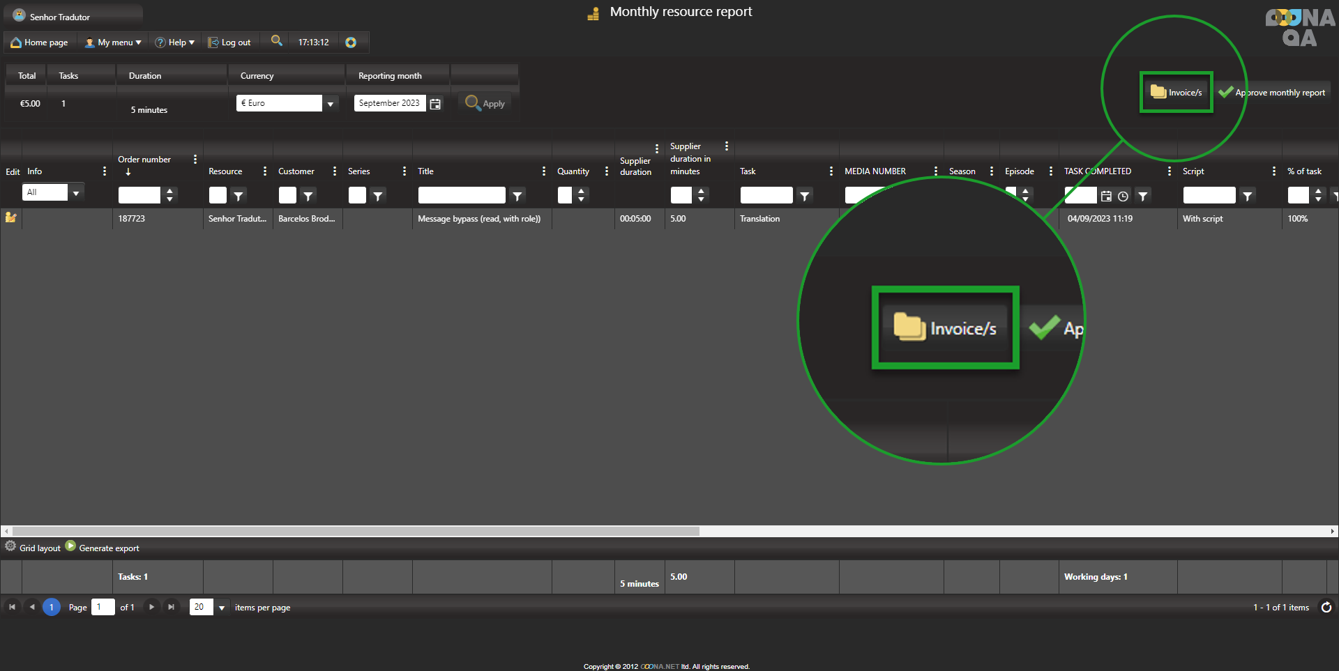
Task: Click Apply to filter the report
Action: click(x=485, y=103)
